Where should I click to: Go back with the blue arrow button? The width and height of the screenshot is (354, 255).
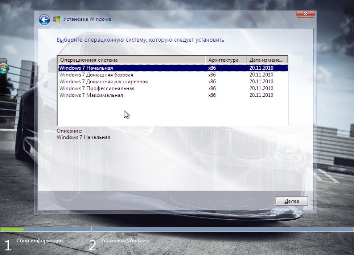click(44, 20)
